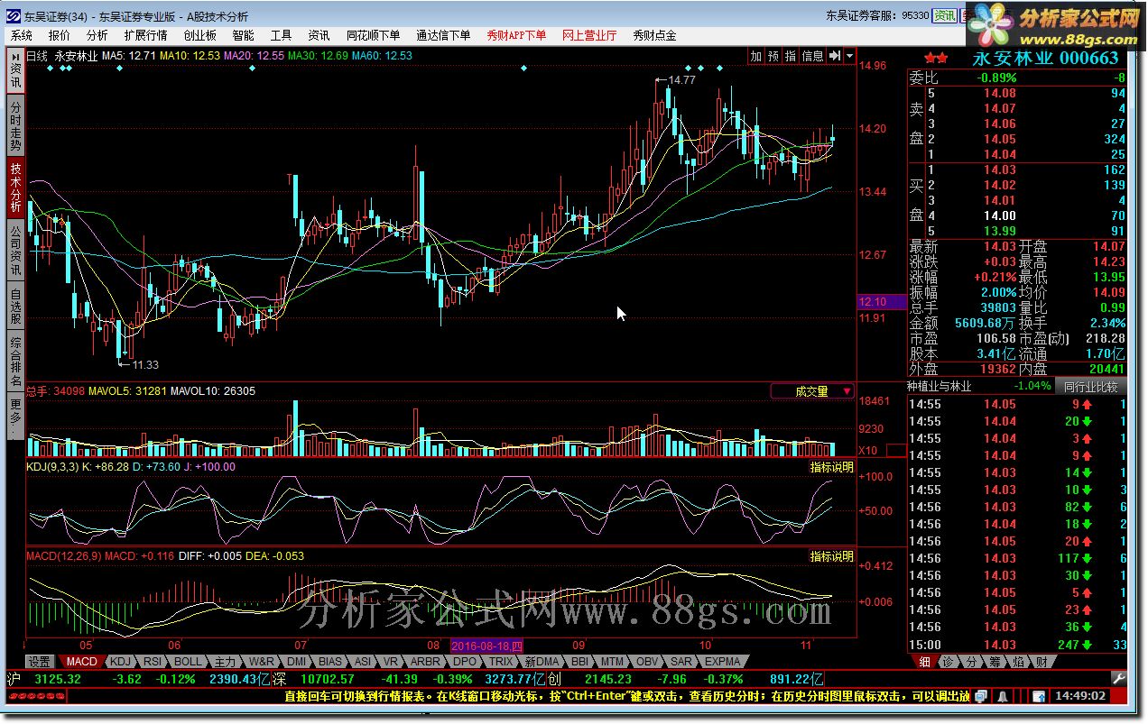1148x724 pixels.
Task: Click the 同行业比较 button
Action: 1089,386
